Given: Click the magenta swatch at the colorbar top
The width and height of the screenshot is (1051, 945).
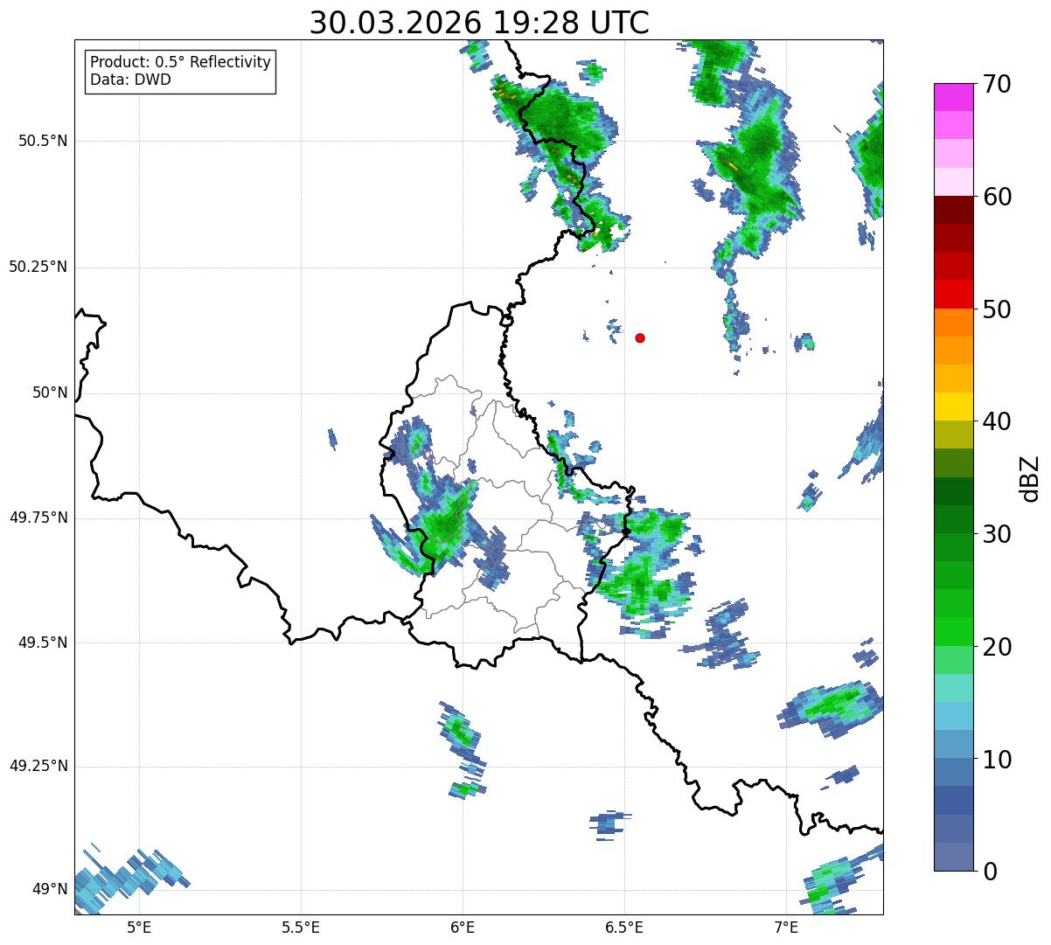Looking at the screenshot, I should coord(953,97).
